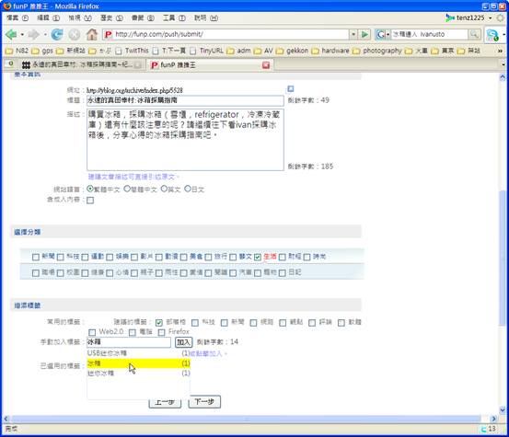Go to the Home page icon
The height and width of the screenshot is (437, 509).
click(x=91, y=34)
